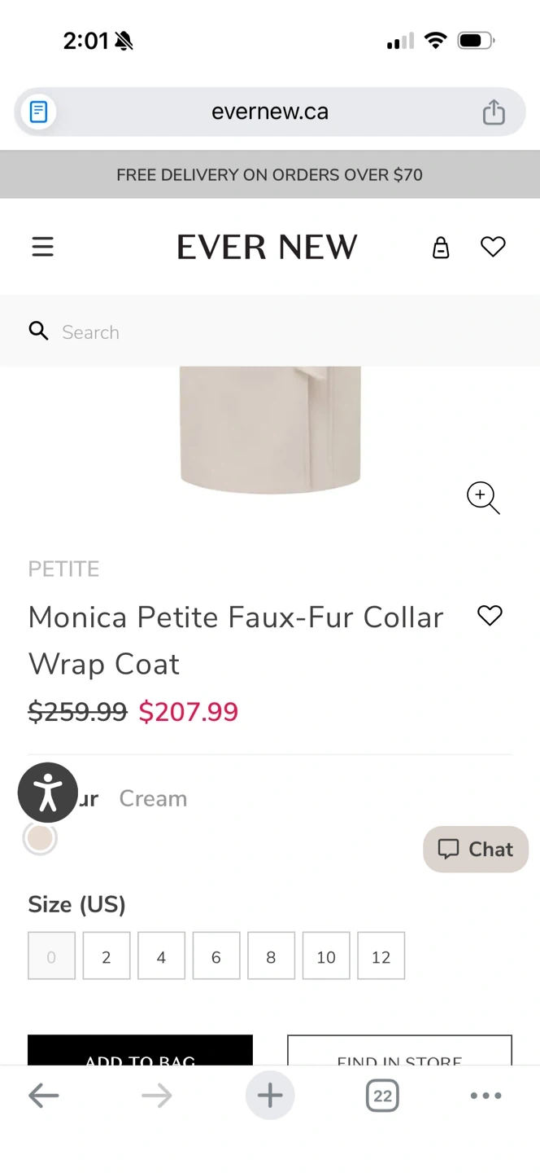The image size is (540, 1173).
Task: Select the Cream colour swatch
Action: [40, 838]
